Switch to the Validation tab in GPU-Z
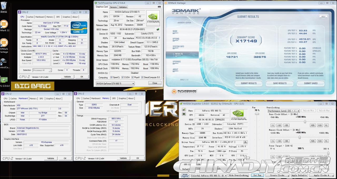This screenshot has width=337, height=179. click(x=123, y=7)
